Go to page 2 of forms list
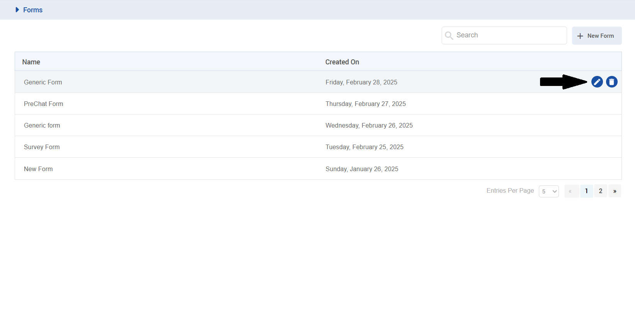635x323 pixels. tap(600, 191)
